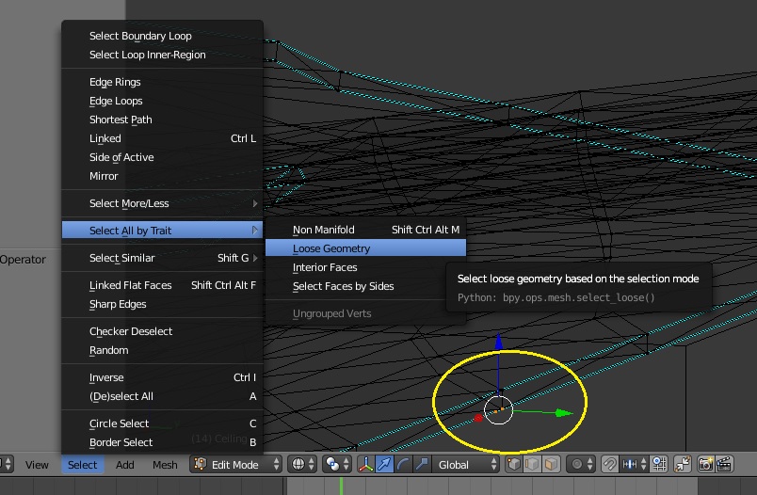Image resolution: width=757 pixels, height=495 pixels.
Task: Choose (De)select All
Action: point(162,396)
